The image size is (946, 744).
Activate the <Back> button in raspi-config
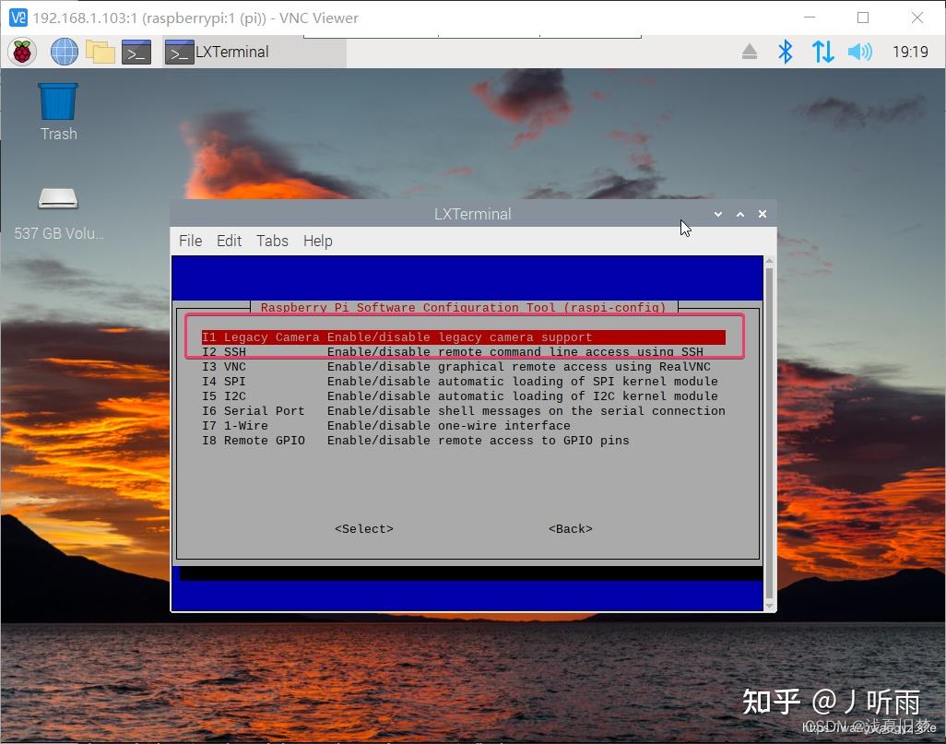pos(570,528)
